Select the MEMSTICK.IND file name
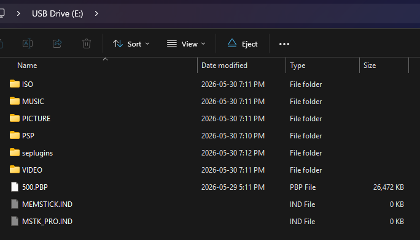 pos(47,204)
